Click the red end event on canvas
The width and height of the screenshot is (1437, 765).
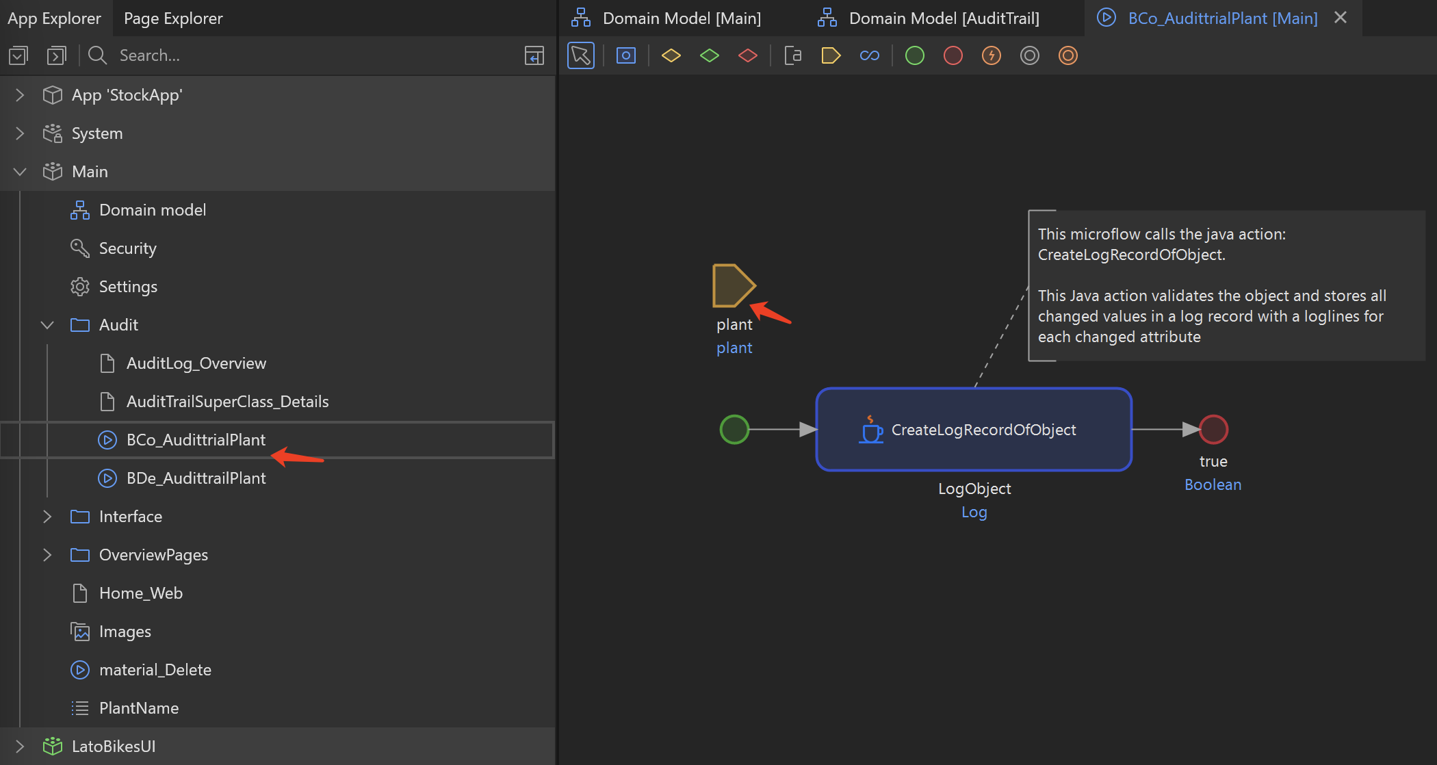[1213, 430]
